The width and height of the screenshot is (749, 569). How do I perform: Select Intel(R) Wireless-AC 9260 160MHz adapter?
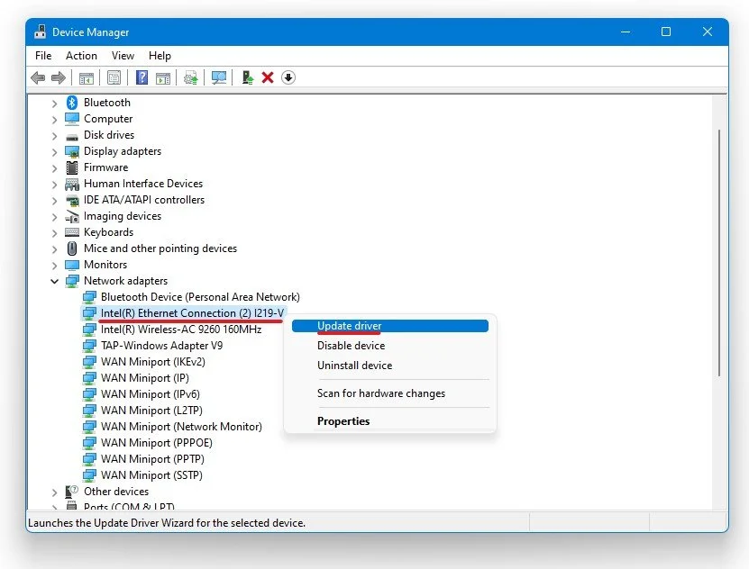click(x=181, y=330)
